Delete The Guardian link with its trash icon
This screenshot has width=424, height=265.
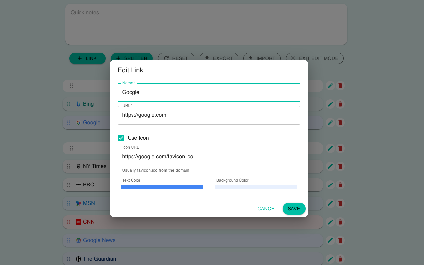340,259
